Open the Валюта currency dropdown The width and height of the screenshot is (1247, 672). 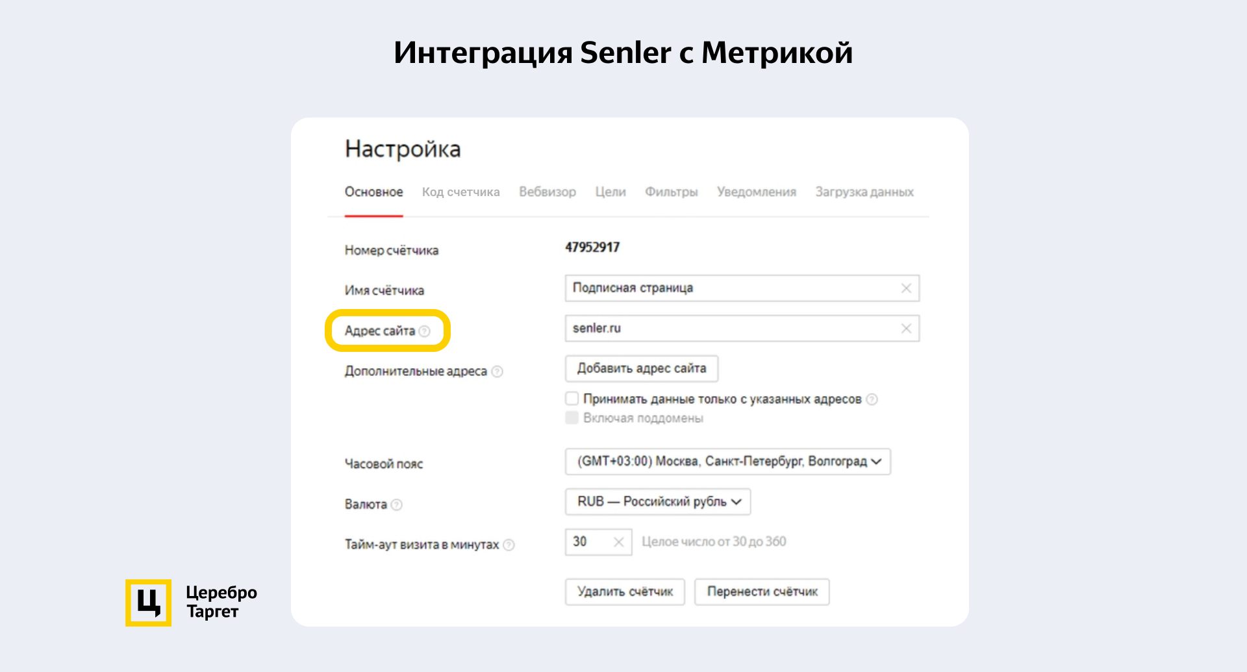(x=658, y=502)
